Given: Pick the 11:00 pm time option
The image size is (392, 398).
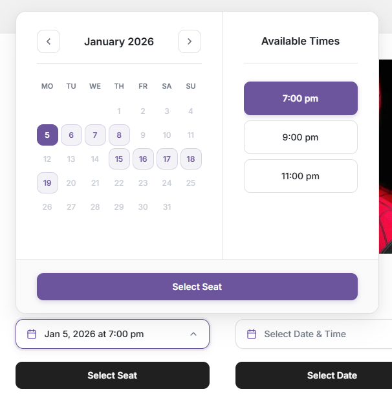Looking at the screenshot, I should point(300,176).
